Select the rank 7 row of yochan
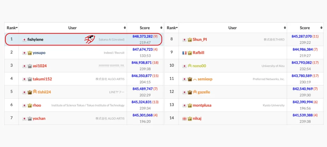This screenshot has height=147, width=327. pyautogui.click(x=11, y=118)
